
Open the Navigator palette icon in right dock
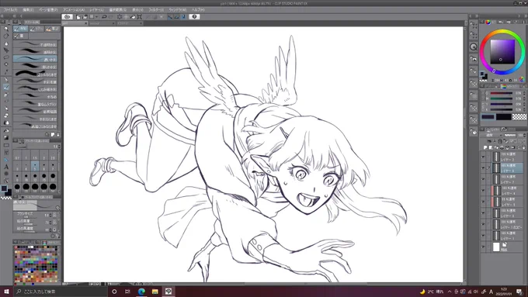(x=474, y=47)
